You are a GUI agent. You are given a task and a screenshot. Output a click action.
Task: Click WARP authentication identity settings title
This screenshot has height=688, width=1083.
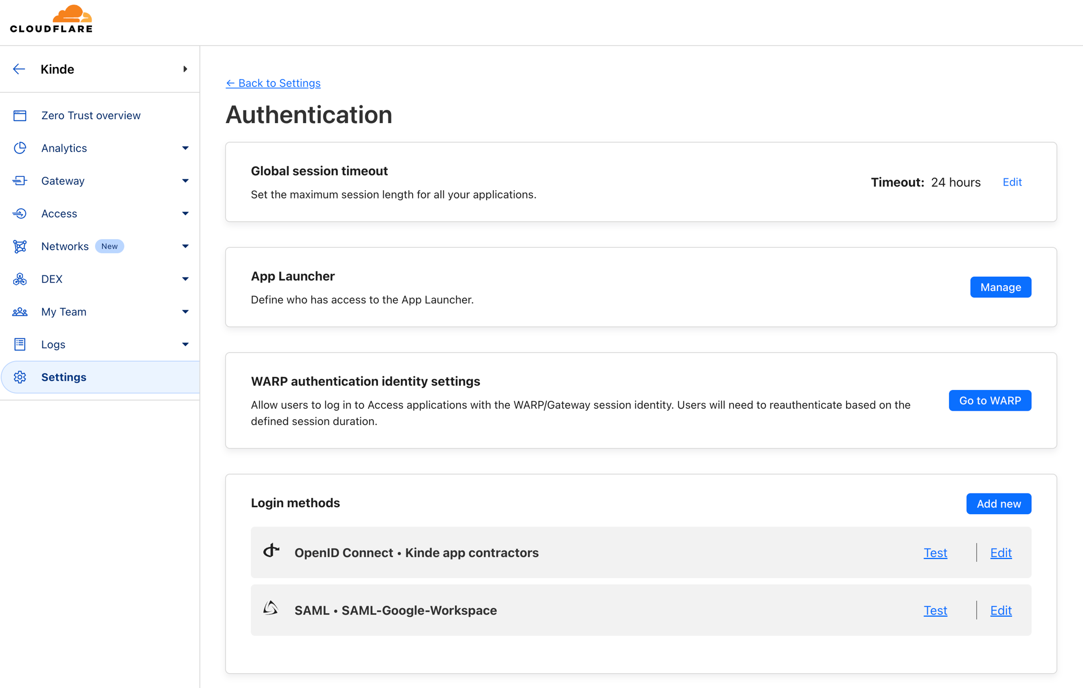coord(365,381)
